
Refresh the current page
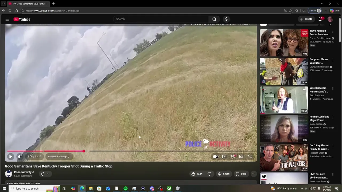(x=10, y=11)
